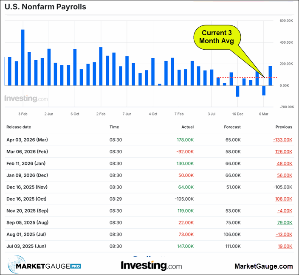Click the actual value -92.00K for February
The height and width of the screenshot is (275, 299).
coord(186,152)
